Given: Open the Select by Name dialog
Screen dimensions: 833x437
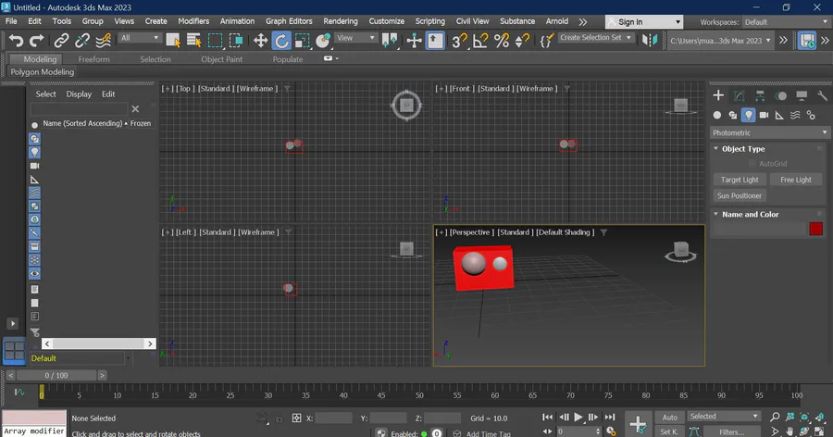Looking at the screenshot, I should [194, 41].
